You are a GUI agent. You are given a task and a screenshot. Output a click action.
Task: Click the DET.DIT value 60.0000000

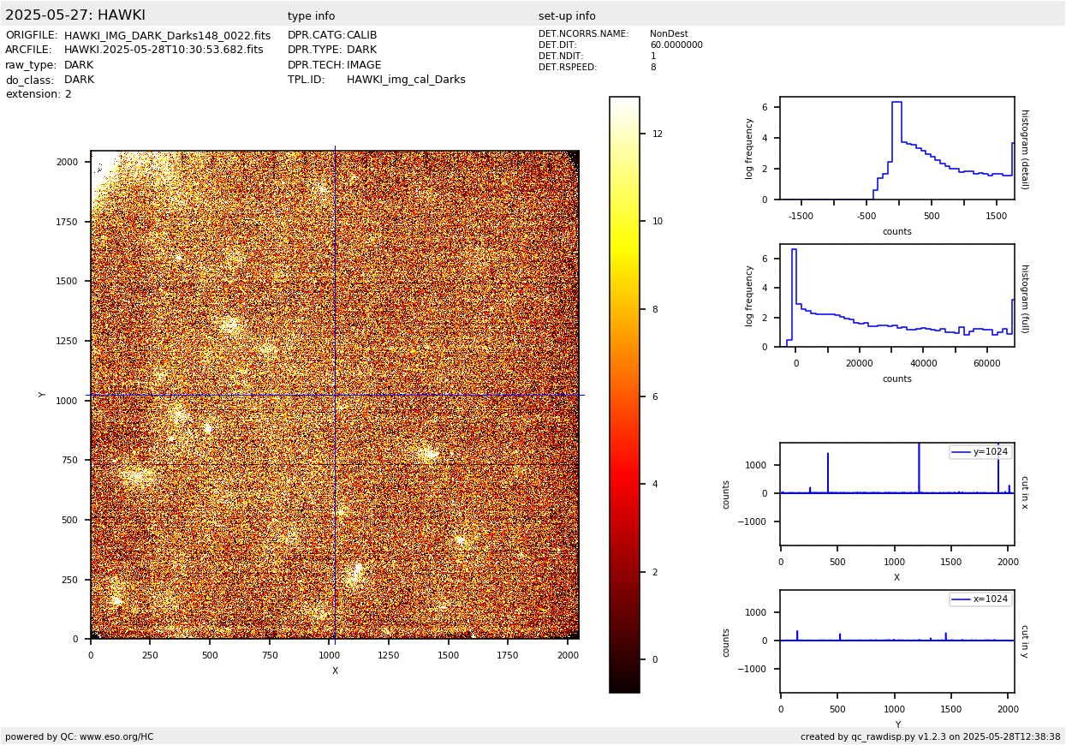676,45
